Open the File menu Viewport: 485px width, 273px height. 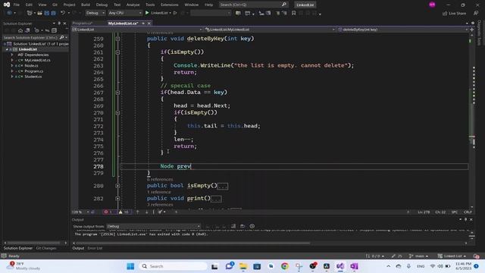pyautogui.click(x=17, y=5)
